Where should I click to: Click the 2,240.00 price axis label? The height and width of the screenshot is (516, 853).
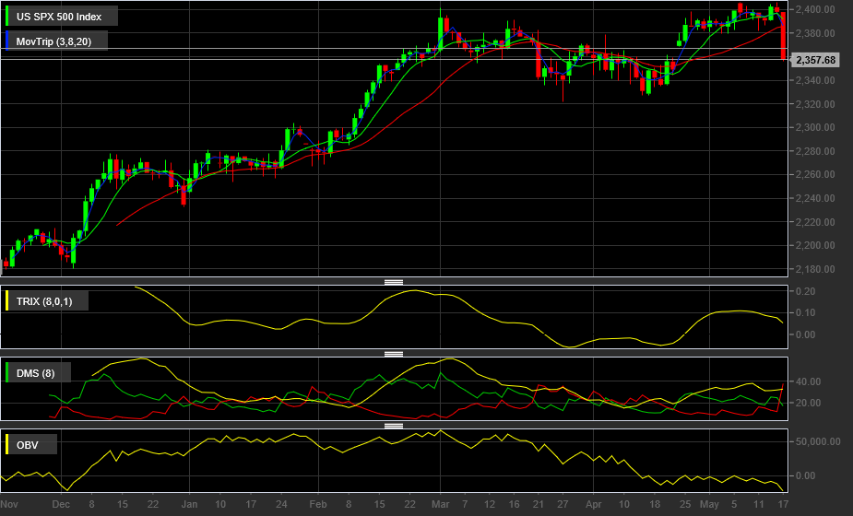click(x=815, y=198)
